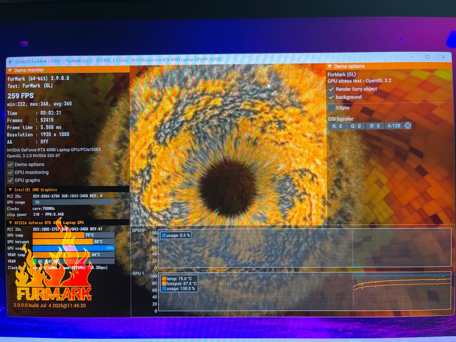This screenshot has width=456, height=342.
Task: Disable the background checkbox
Action: (331, 97)
